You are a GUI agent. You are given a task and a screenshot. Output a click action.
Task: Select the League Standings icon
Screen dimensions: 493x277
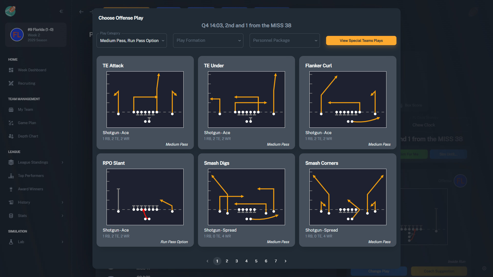point(11,162)
